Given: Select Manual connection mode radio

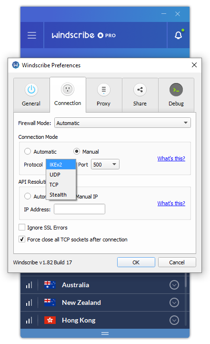Looking at the screenshot, I should 76,151.
